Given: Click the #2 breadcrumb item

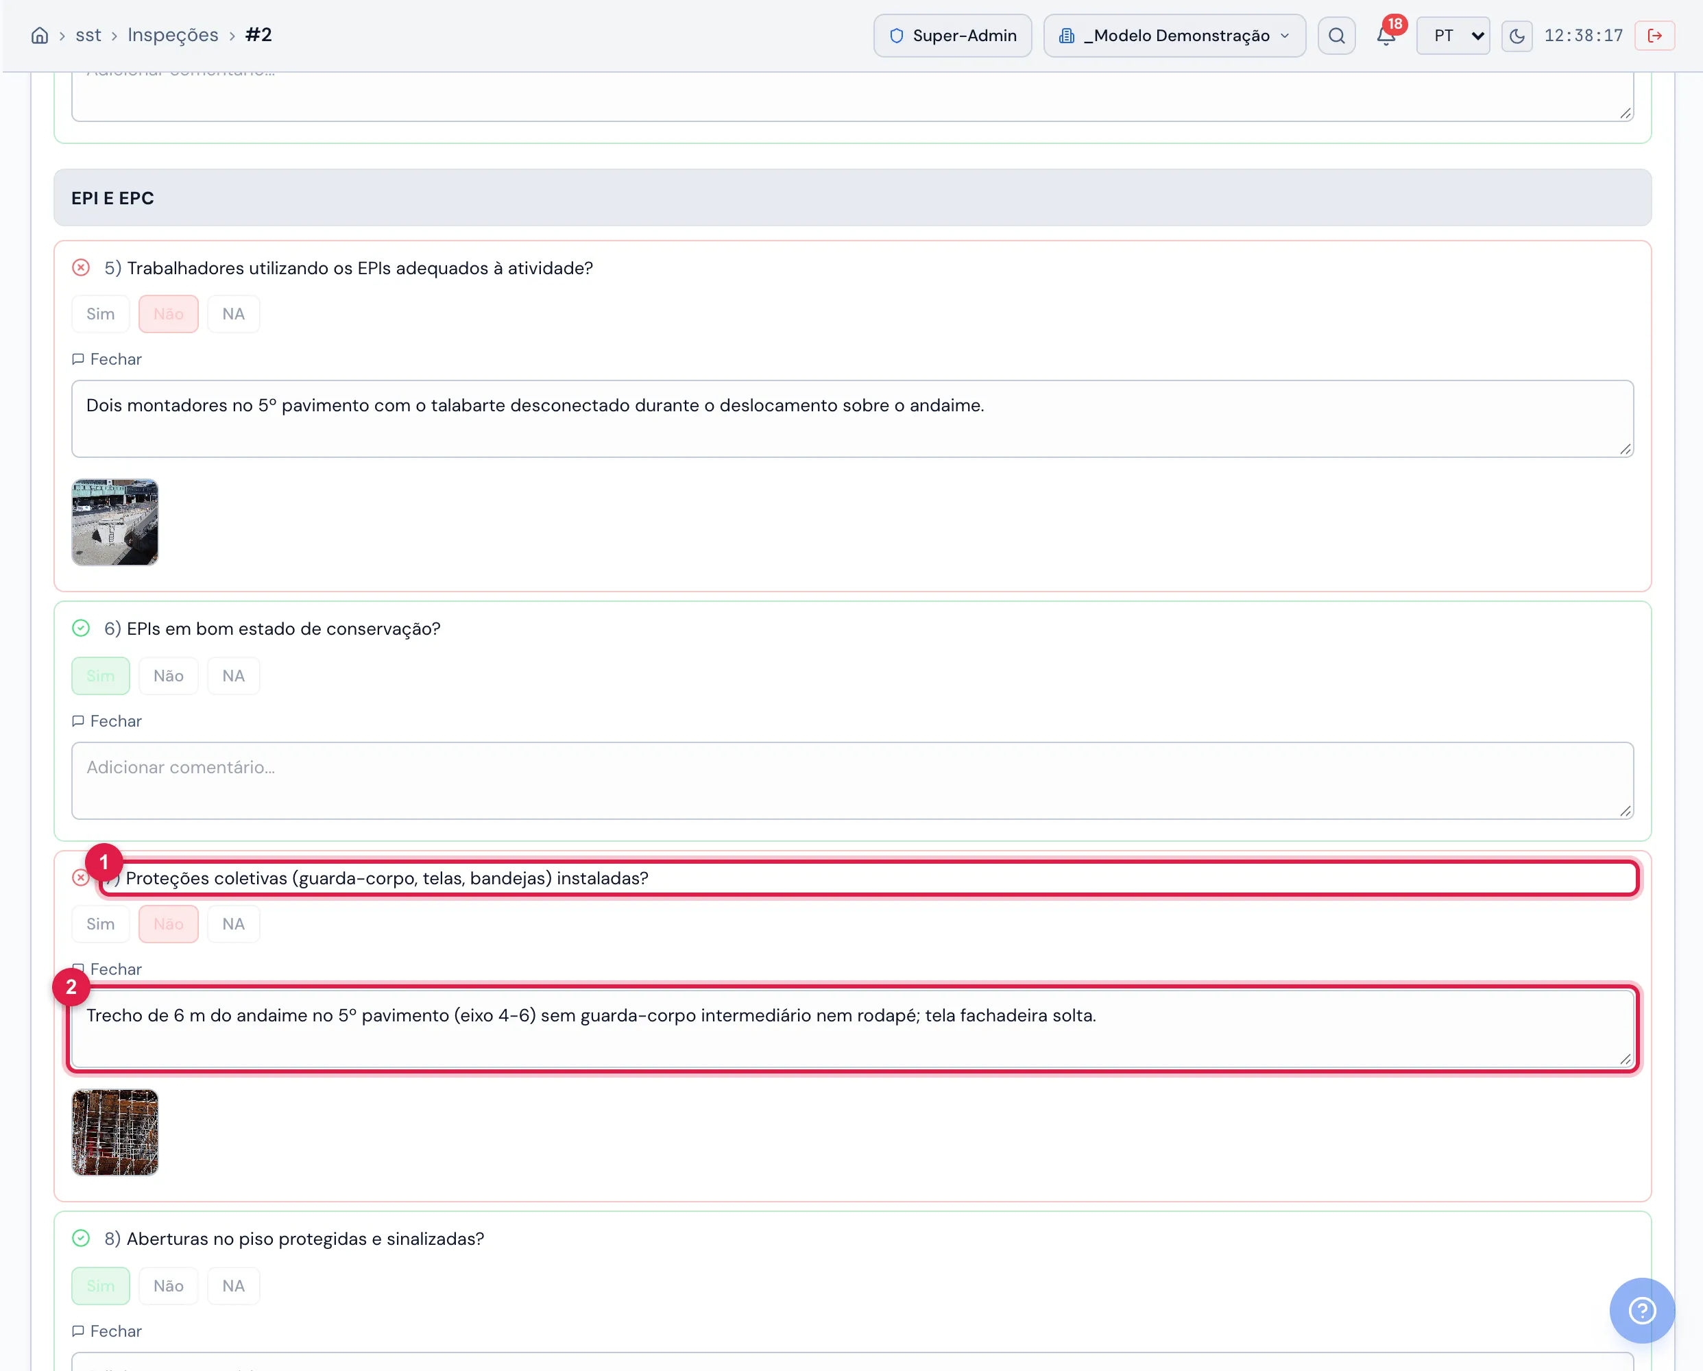Looking at the screenshot, I should pyautogui.click(x=258, y=35).
